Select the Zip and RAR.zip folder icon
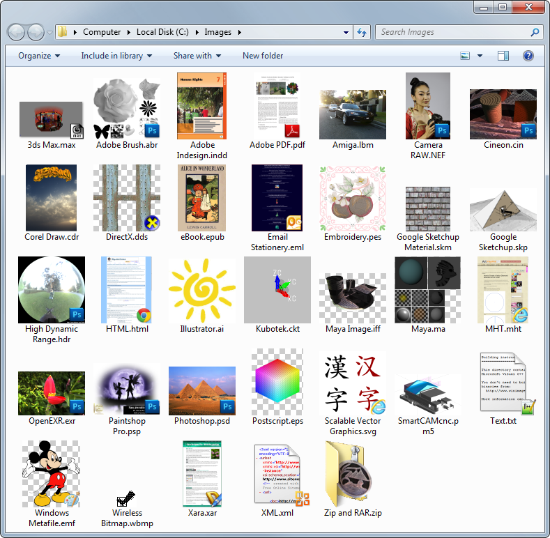Screen dimensions: 550x538 (349, 474)
